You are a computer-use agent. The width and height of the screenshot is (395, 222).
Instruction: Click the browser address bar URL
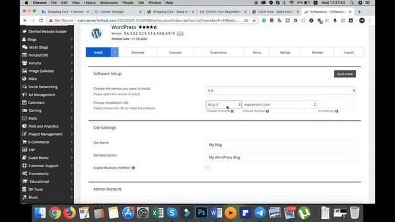[x=158, y=20]
